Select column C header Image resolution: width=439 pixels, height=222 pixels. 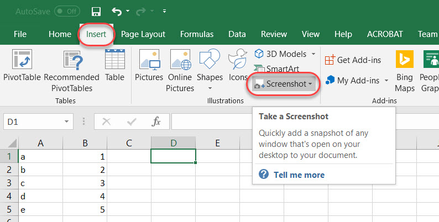129,143
